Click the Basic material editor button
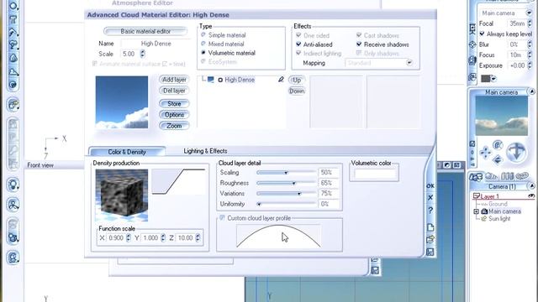This screenshot has height=302, width=538. click(x=145, y=31)
